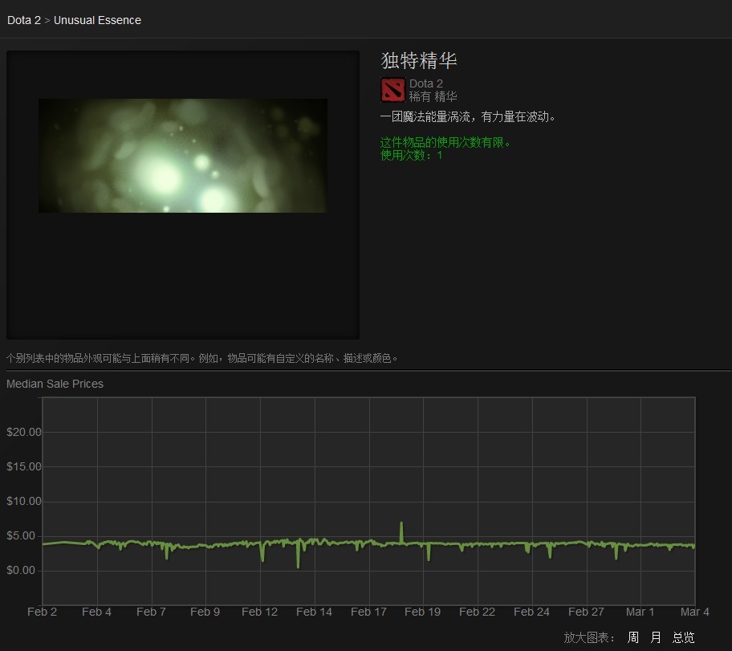Click the Dota 2 game logo icon

point(392,90)
